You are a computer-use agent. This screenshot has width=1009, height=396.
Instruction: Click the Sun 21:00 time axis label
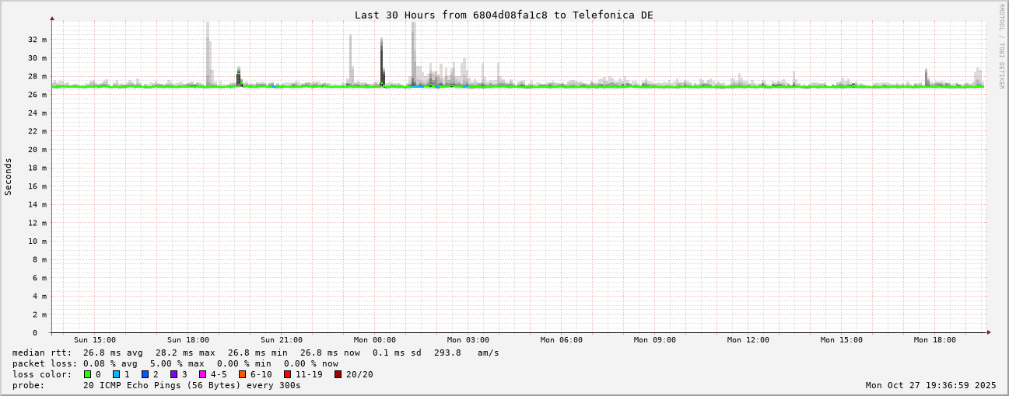point(282,340)
